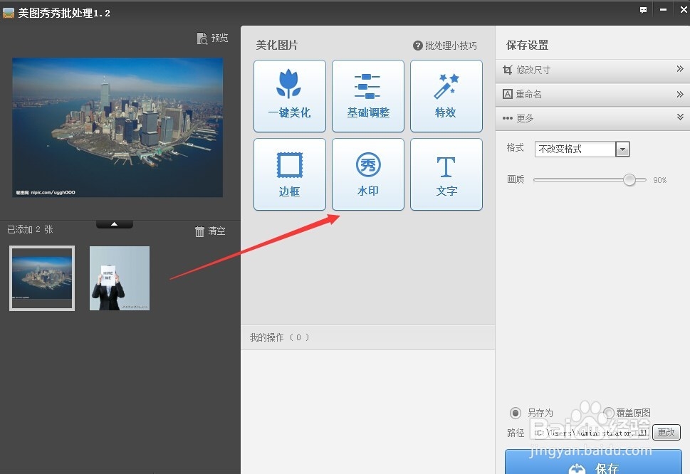Open the 基础调整 basic adjustment tool
The width and height of the screenshot is (690, 474).
(x=367, y=96)
